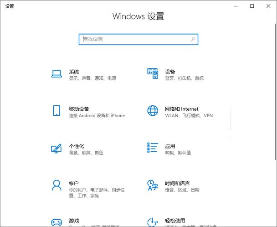Click the 时间和语言 clock icon
The height and width of the screenshot is (227, 277).
pos(153,185)
